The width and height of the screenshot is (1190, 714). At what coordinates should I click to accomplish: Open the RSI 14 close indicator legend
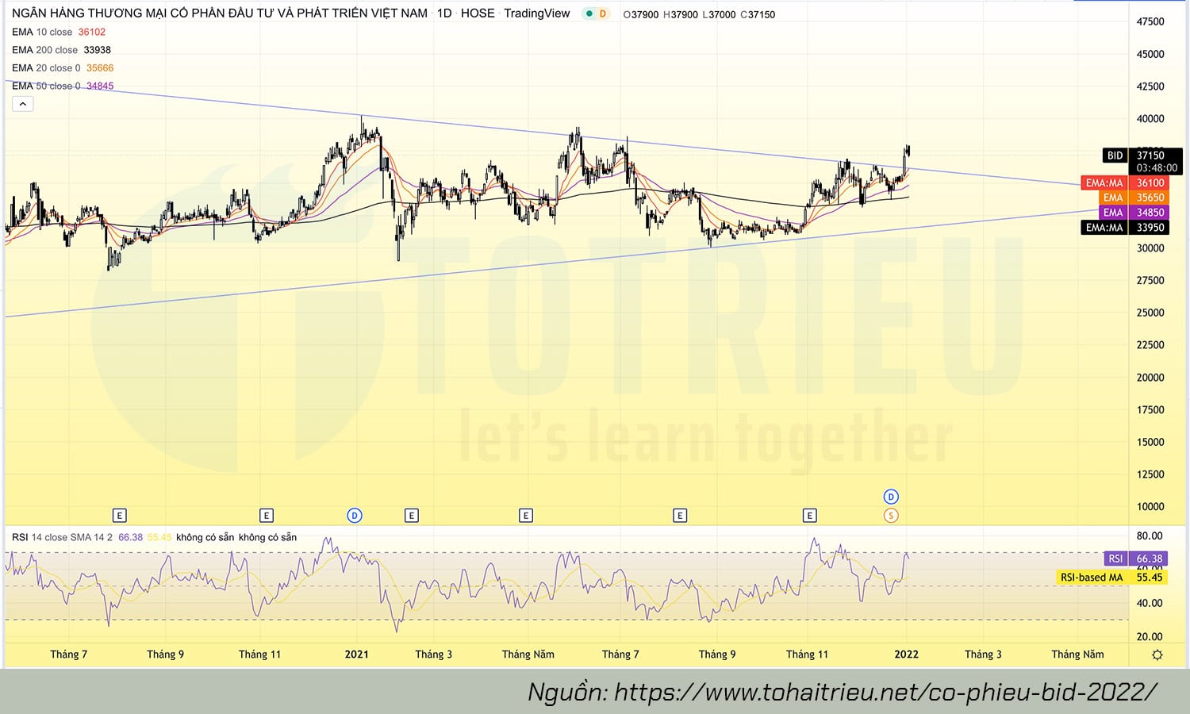click(59, 537)
